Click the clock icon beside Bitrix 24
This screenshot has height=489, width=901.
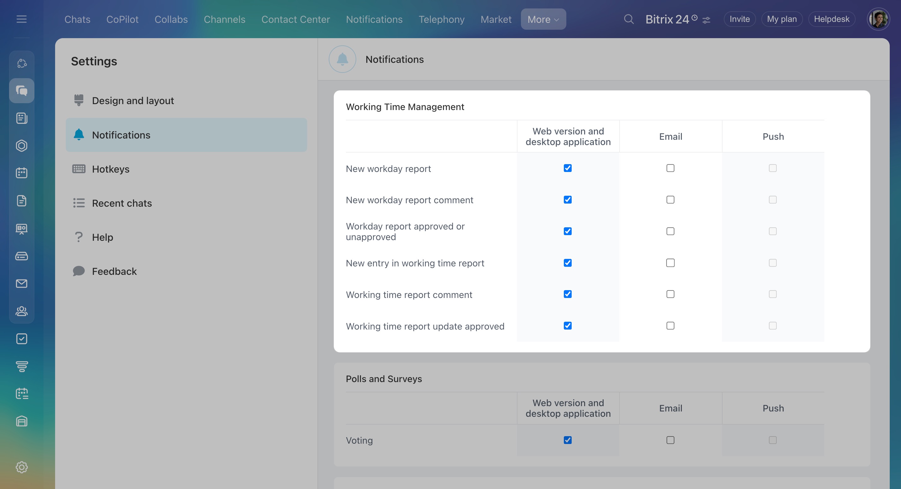tap(695, 17)
